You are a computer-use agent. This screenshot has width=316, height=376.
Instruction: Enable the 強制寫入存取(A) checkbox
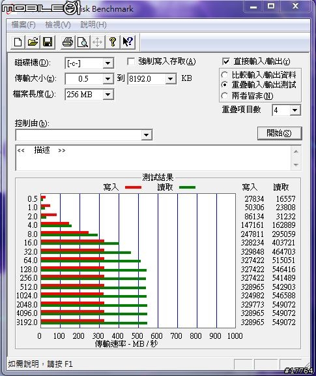click(x=131, y=61)
